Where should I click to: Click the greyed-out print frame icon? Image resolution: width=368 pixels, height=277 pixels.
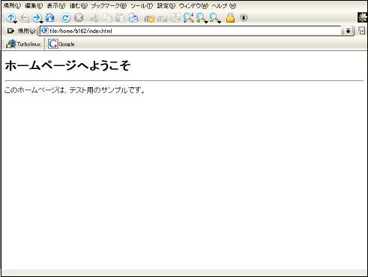176,18
